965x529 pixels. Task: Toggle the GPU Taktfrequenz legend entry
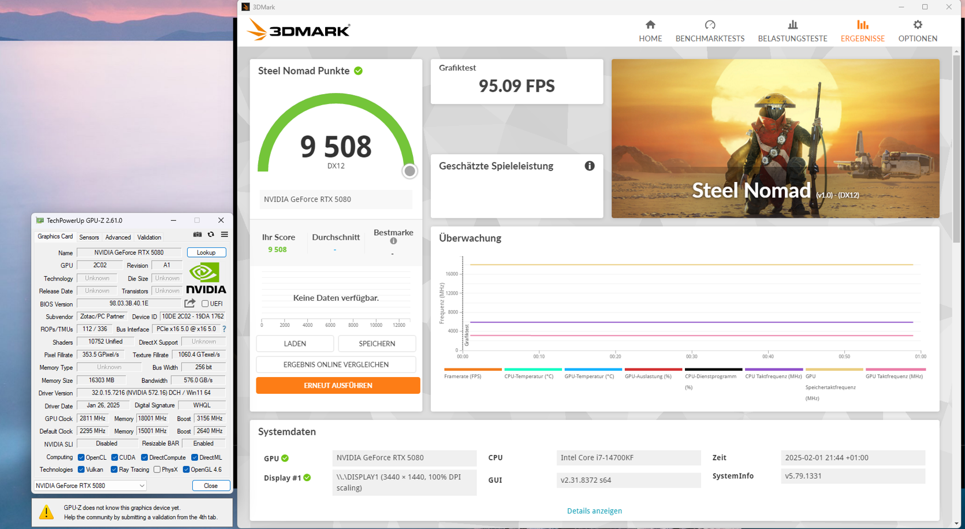895,374
